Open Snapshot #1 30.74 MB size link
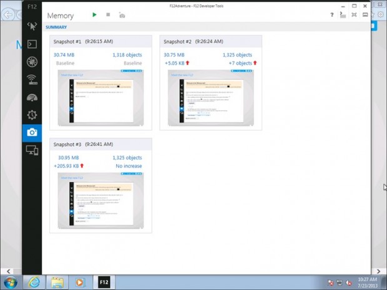Screen dimensions: 387x290 tap(65, 55)
